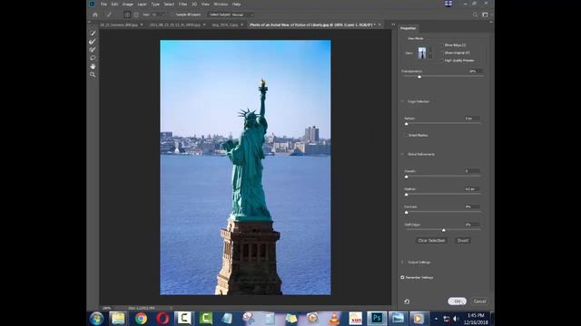
Task: Click the search icon in options bar
Action: click(x=475, y=14)
